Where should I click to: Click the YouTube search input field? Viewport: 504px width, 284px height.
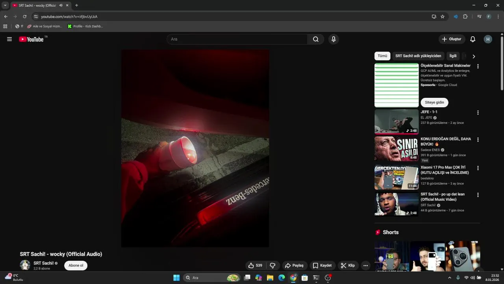point(237,39)
